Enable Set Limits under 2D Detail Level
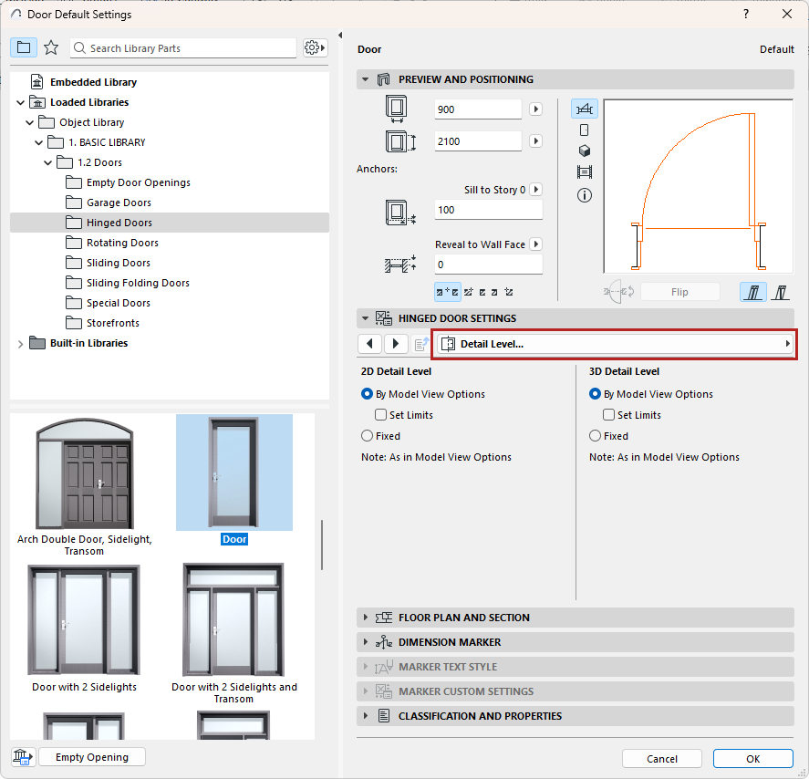 381,415
